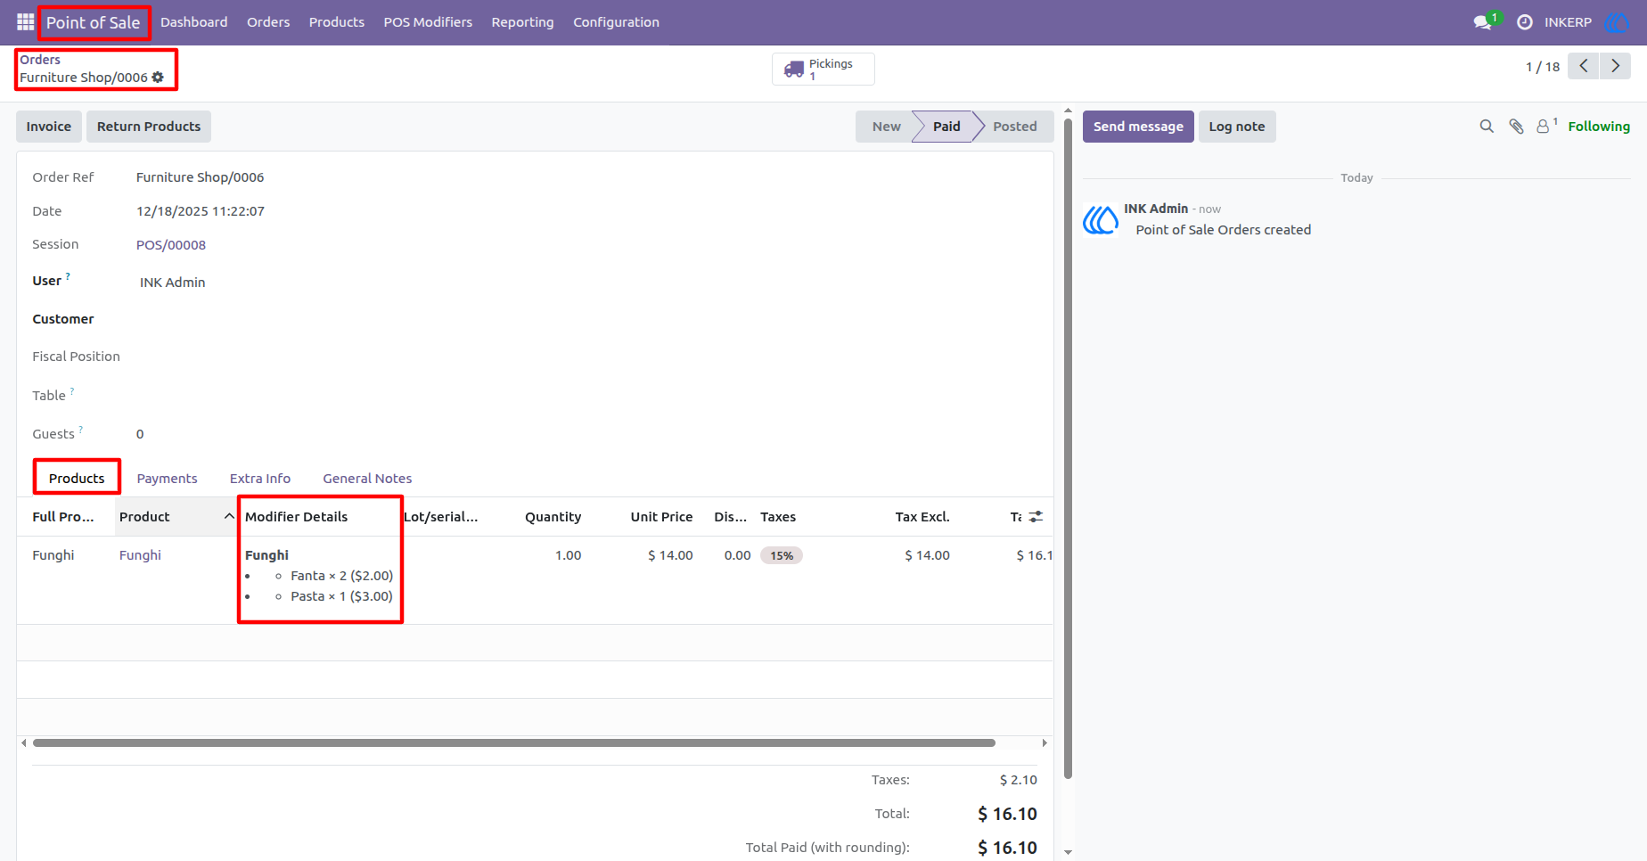
Task: Go to the next order record
Action: tap(1615, 66)
